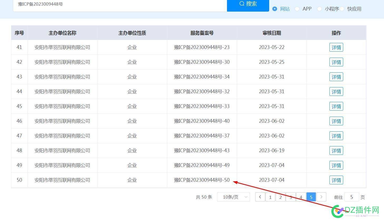
Task: Click the 主办单位名称 column header
Action: coord(62,33)
